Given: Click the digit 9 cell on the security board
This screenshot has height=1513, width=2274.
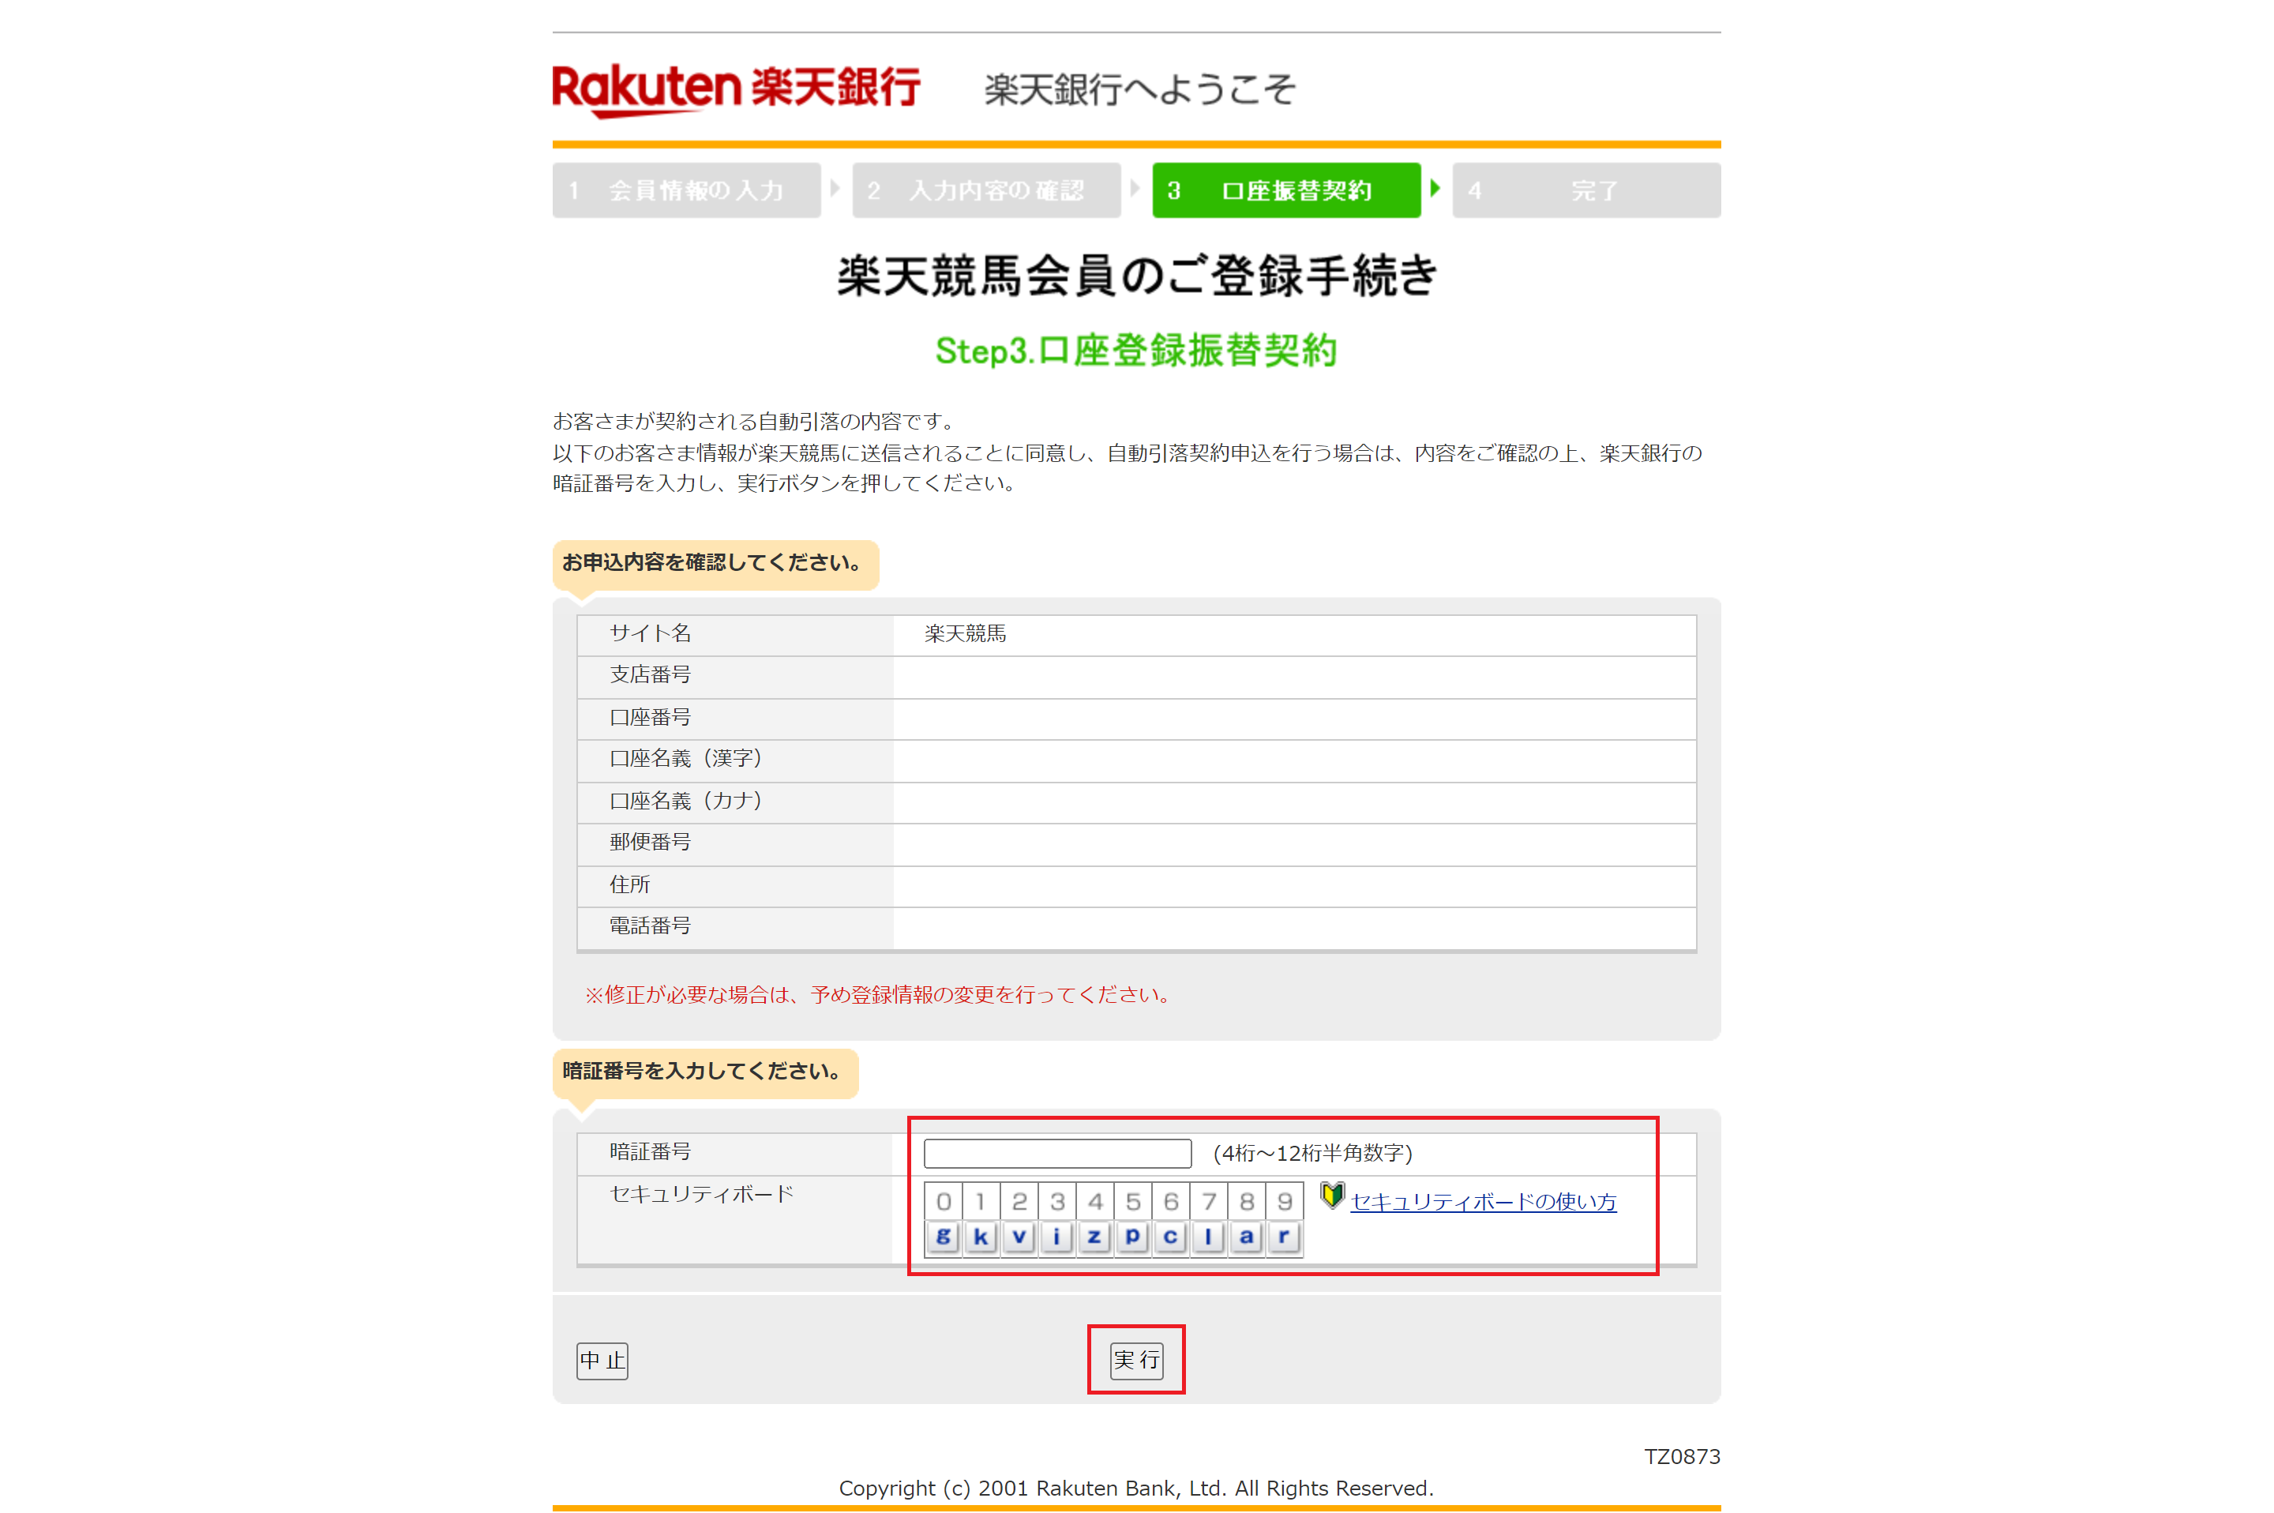Looking at the screenshot, I should (x=1283, y=1201).
